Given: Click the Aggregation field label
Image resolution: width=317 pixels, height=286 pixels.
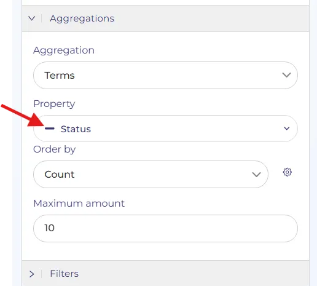Looking at the screenshot, I should (64, 50).
